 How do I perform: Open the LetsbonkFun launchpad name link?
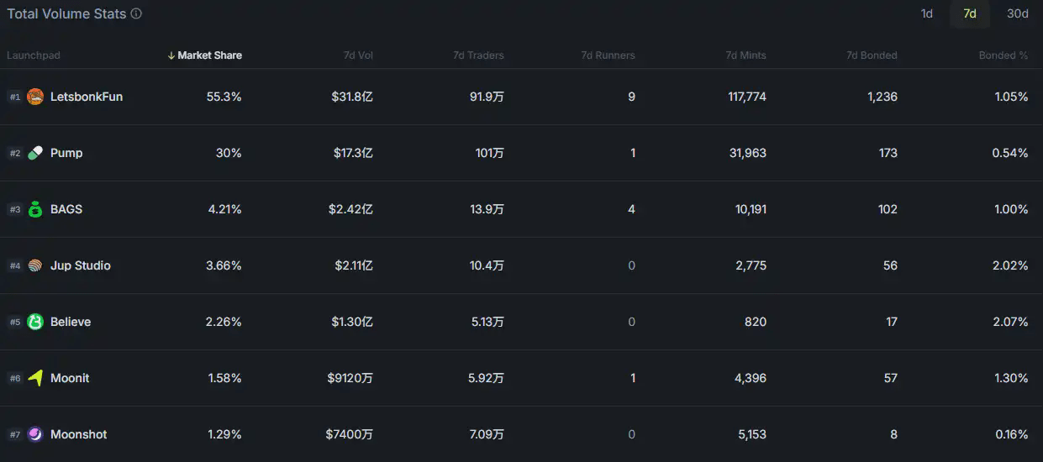click(87, 97)
